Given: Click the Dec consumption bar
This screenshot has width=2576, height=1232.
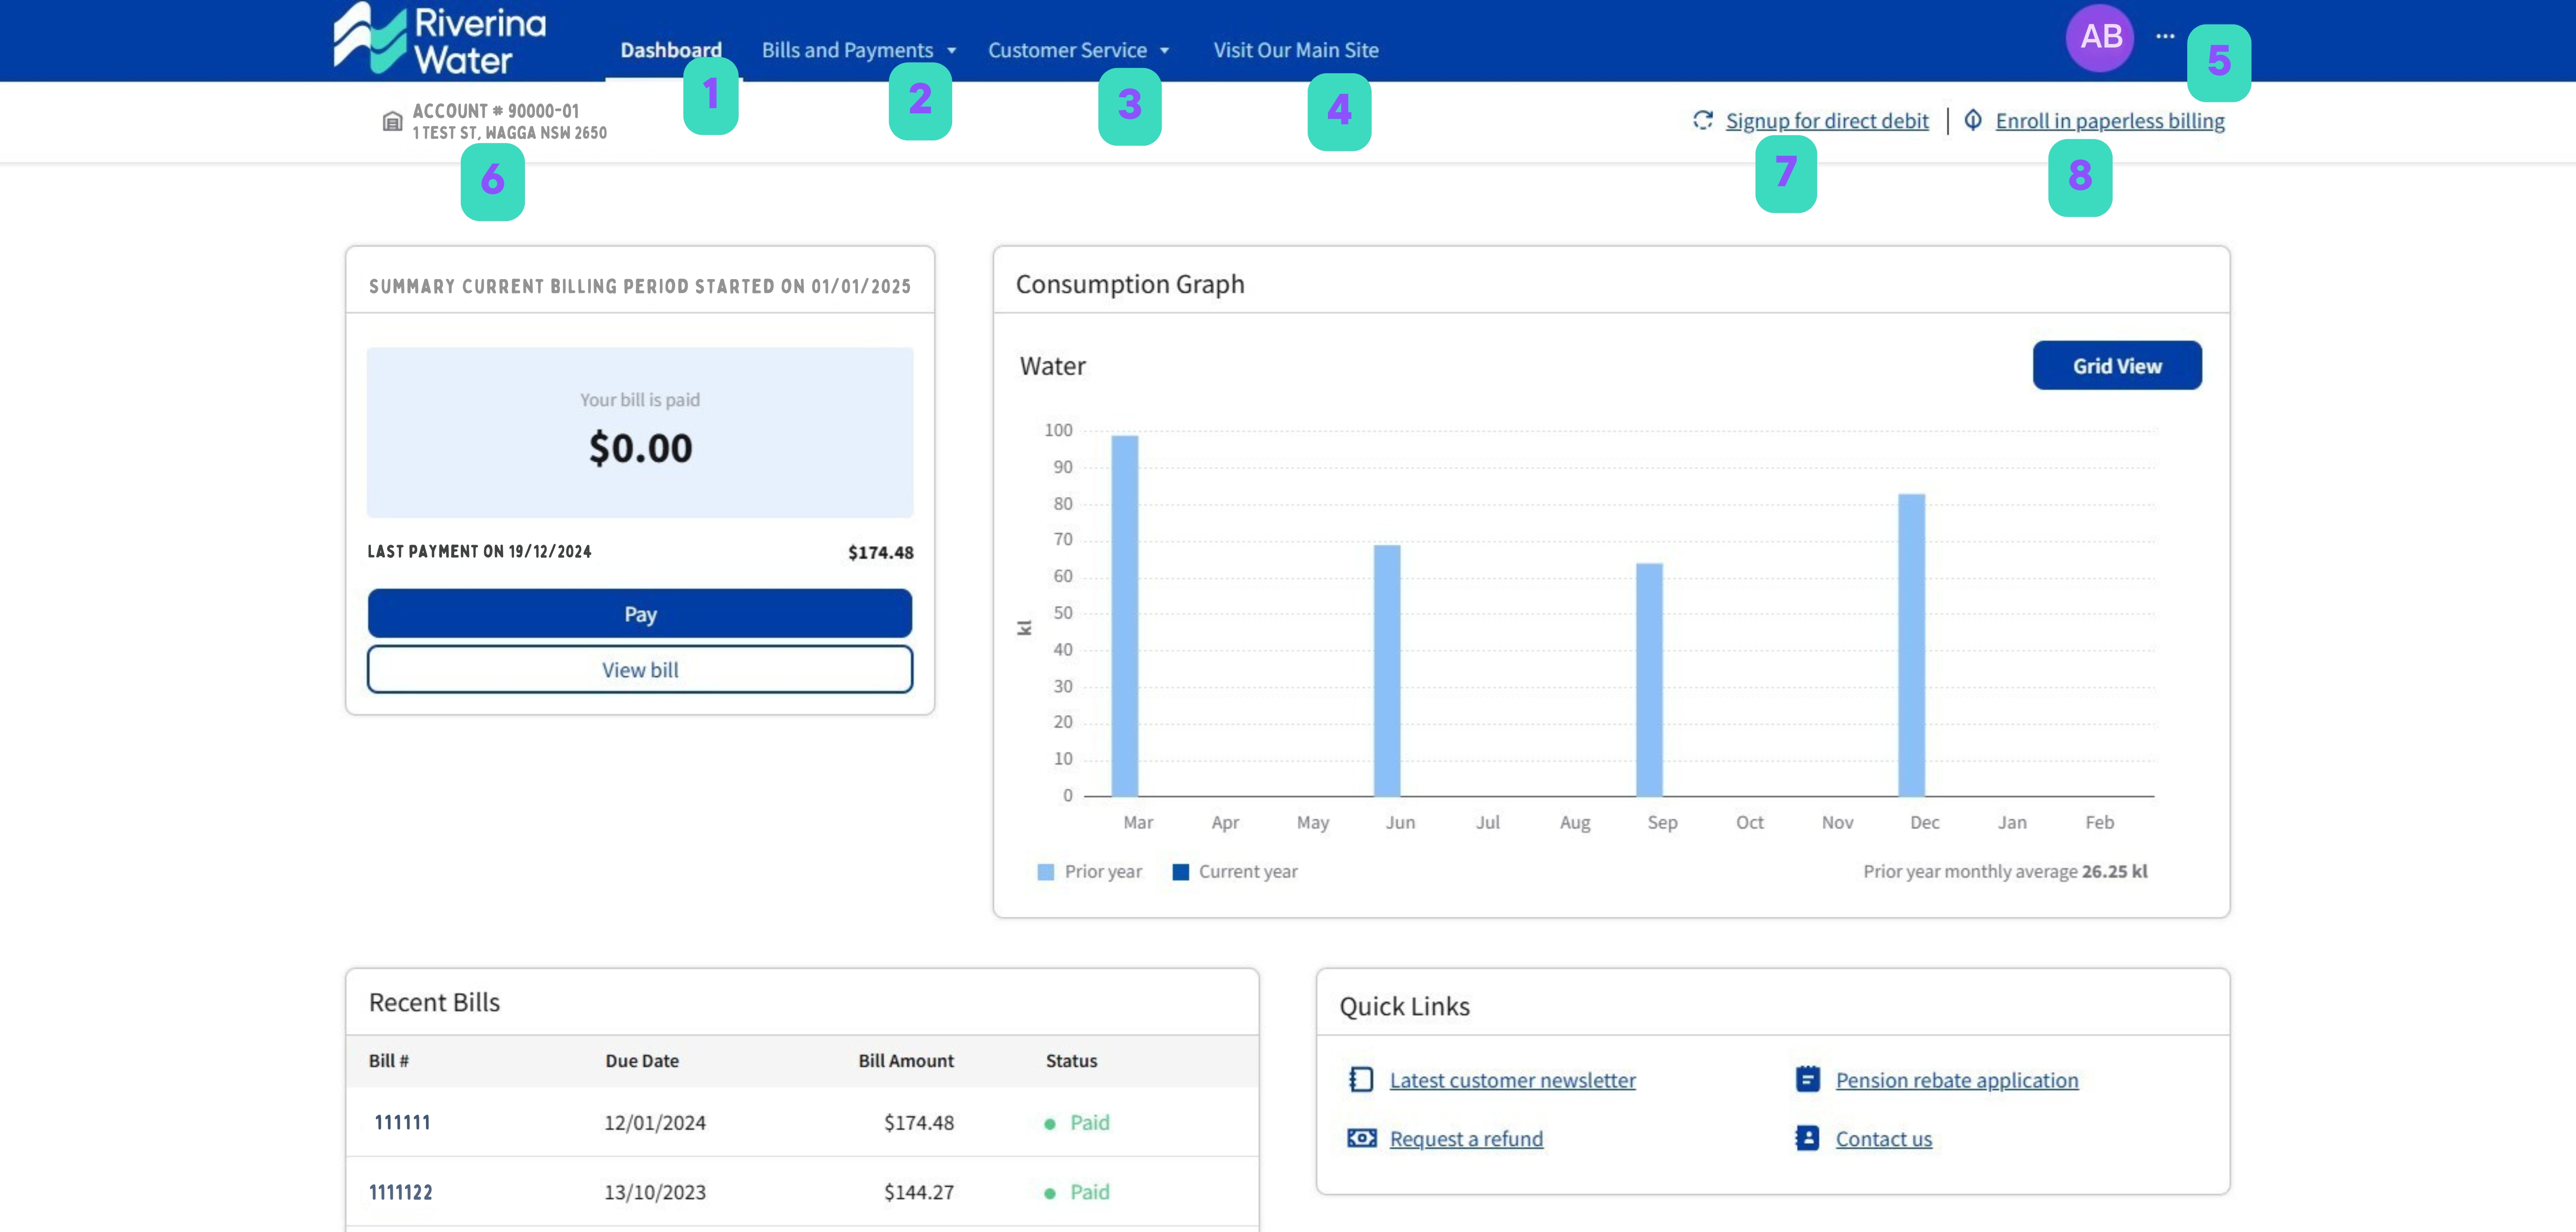Looking at the screenshot, I should point(1911,645).
